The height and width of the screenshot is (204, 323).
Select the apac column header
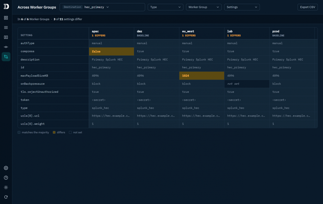[x=111, y=33]
